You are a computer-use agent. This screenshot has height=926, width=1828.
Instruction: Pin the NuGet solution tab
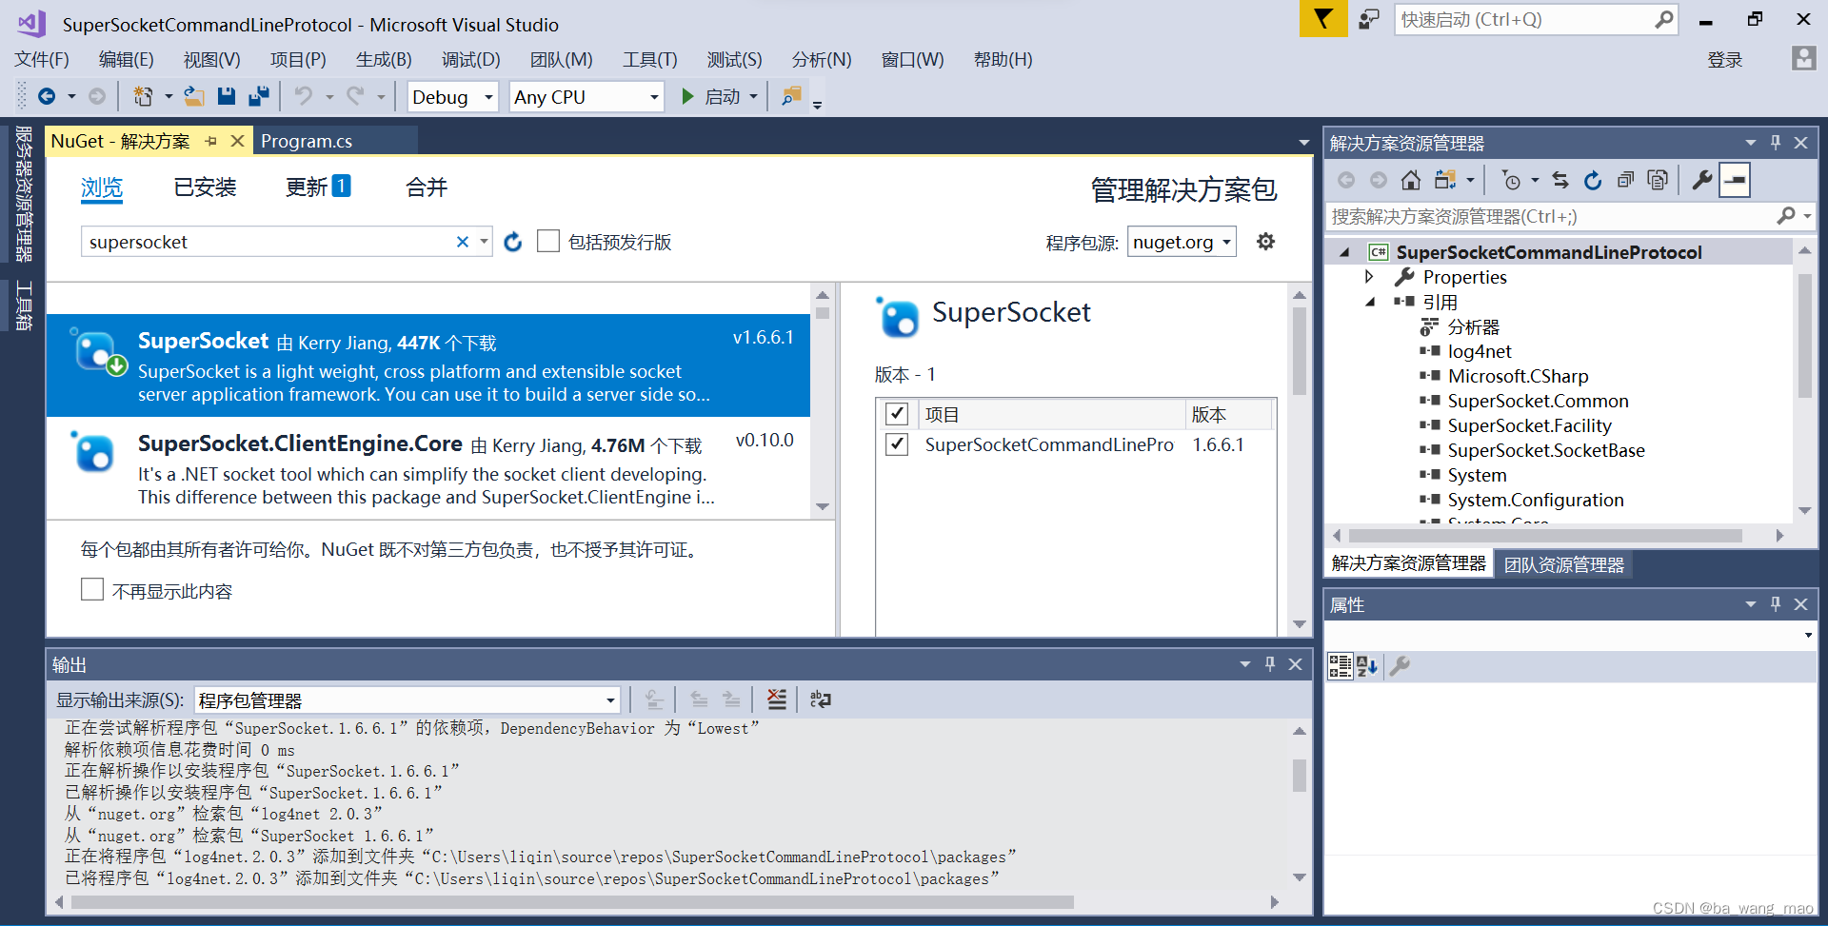pos(211,141)
